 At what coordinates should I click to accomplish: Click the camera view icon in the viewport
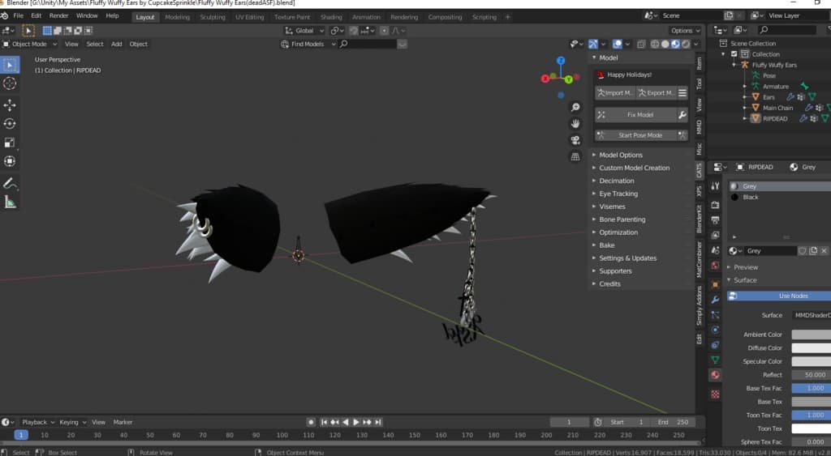pos(575,140)
